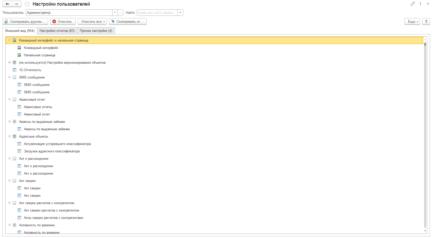Screen dimensions: 432x238
Task: Clear the search field with the x
Action: pos(180,12)
